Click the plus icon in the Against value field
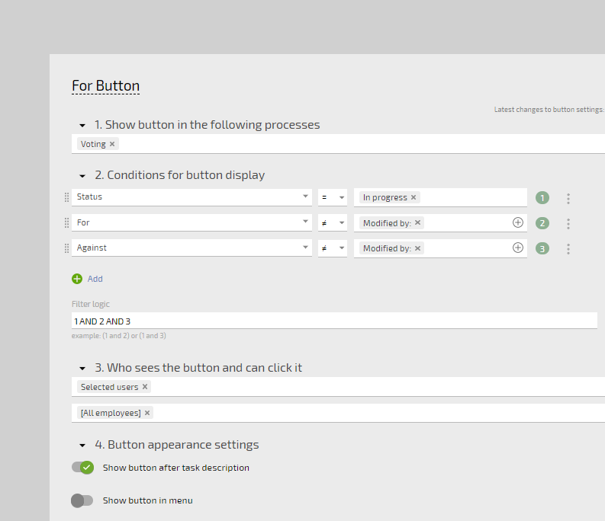 click(x=518, y=248)
